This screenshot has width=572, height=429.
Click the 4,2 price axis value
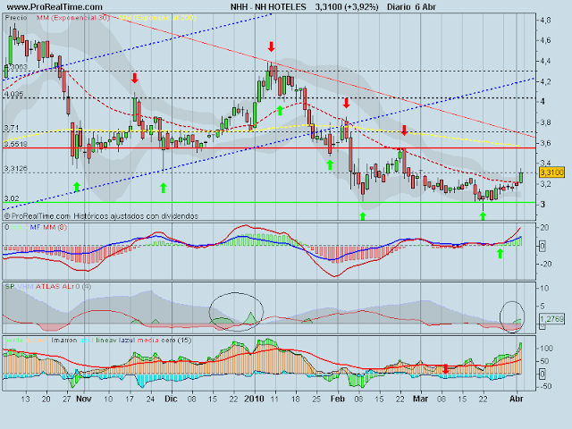[x=546, y=81]
